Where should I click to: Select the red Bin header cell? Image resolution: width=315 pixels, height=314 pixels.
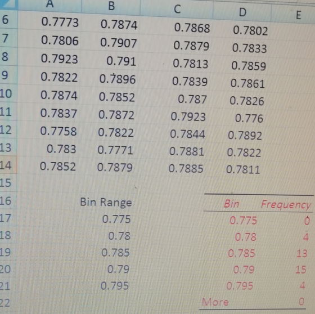pyautogui.click(x=231, y=204)
